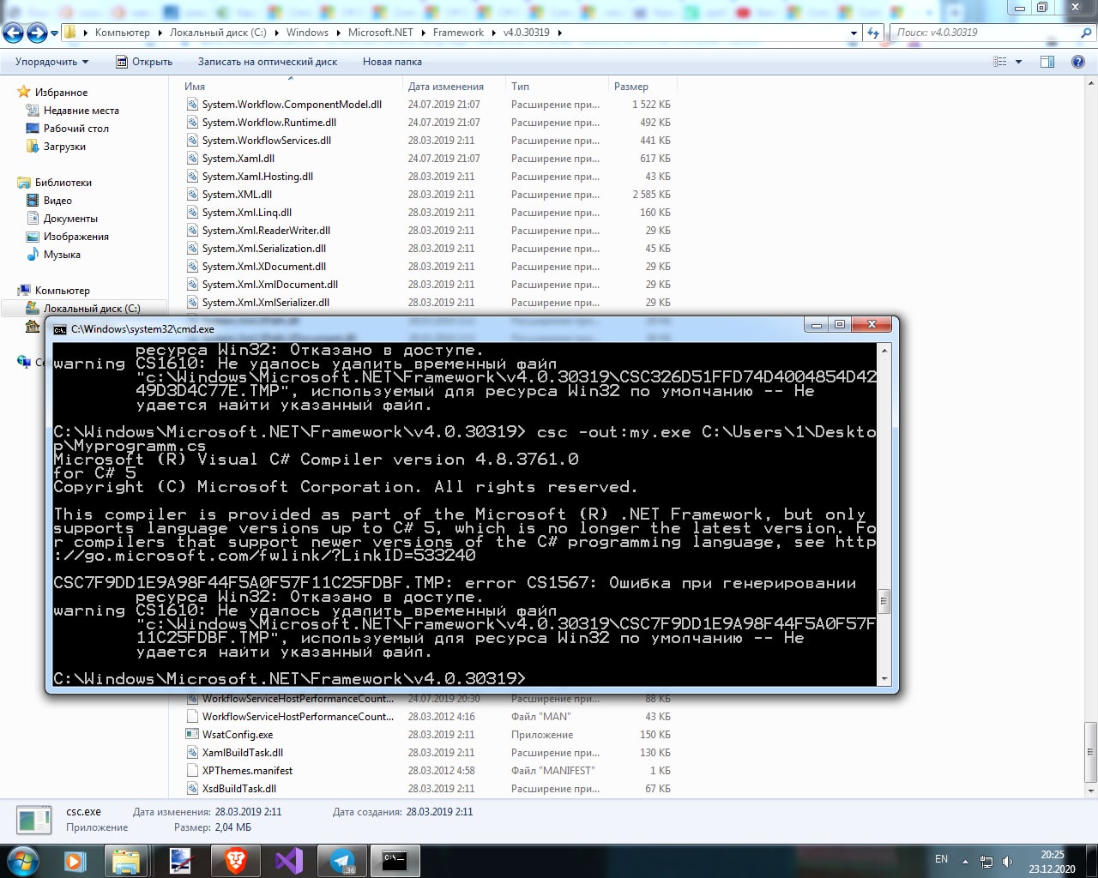
Task: Open the Изображения library
Action: click(76, 237)
